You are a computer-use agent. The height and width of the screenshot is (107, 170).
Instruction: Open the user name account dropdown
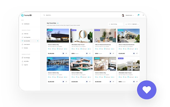coord(129,15)
